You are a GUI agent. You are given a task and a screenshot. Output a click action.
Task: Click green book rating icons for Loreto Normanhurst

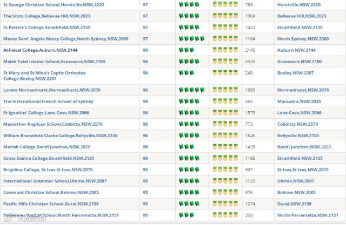[x=192, y=90]
